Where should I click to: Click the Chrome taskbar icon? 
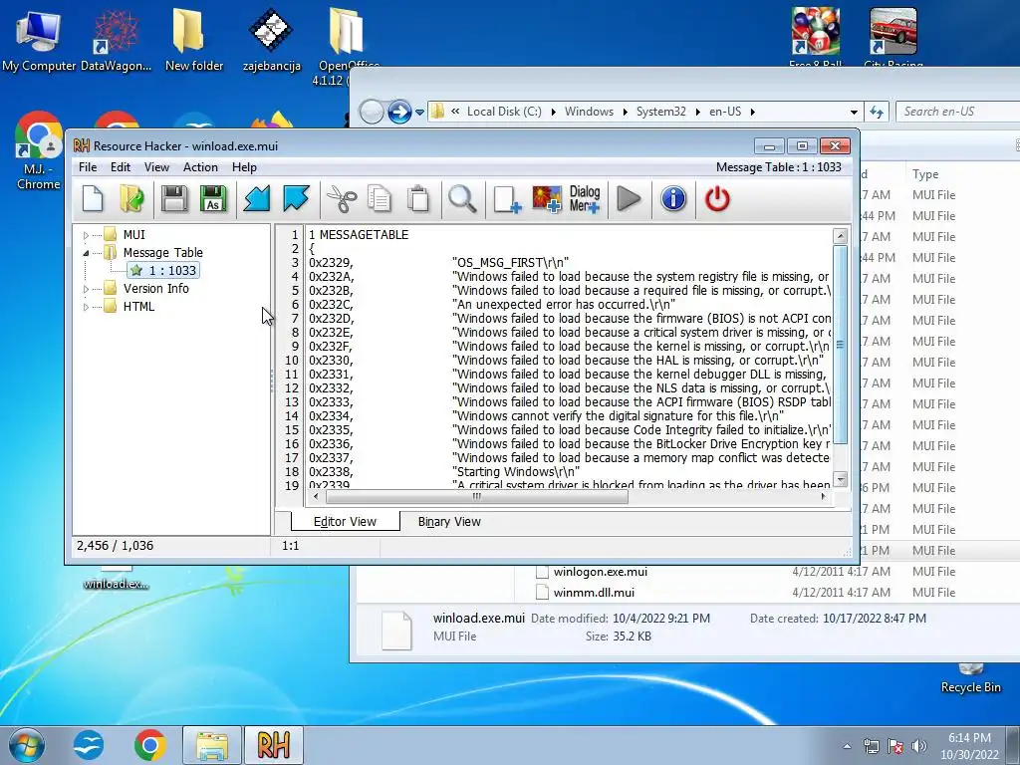[x=149, y=745]
